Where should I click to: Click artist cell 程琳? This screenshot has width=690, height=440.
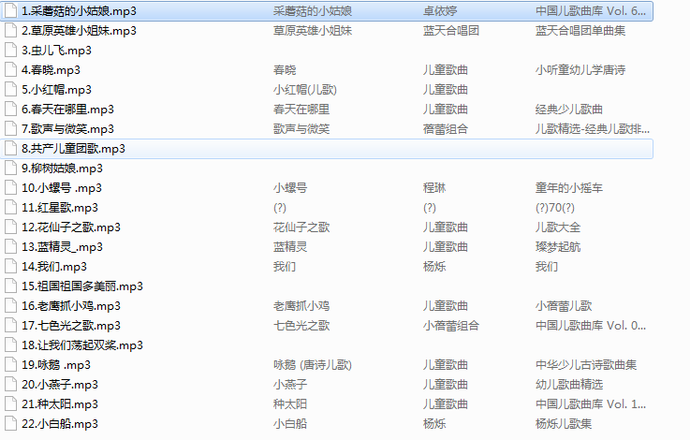coord(434,188)
